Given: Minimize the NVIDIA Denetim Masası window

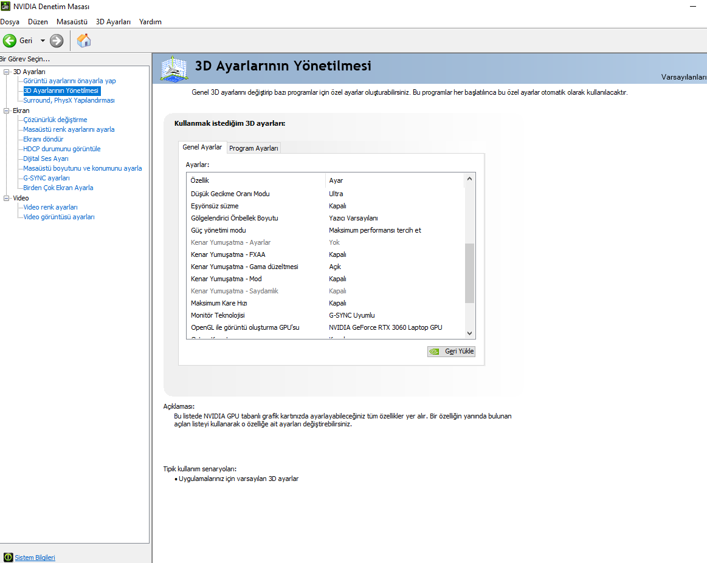Looking at the screenshot, I should tap(693, 6).
